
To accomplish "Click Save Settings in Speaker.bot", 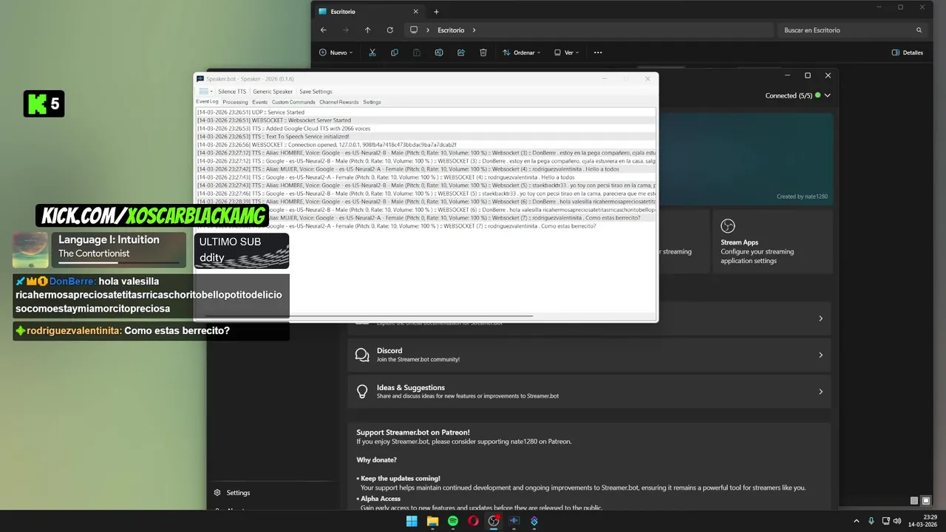I will [316, 92].
